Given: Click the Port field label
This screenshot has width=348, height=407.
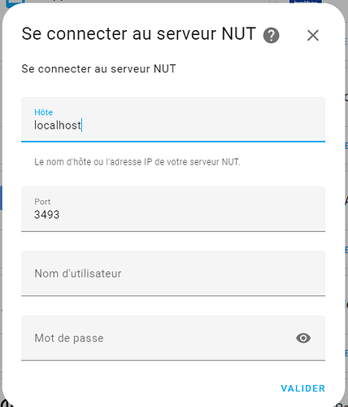Looking at the screenshot, I should pyautogui.click(x=42, y=202).
